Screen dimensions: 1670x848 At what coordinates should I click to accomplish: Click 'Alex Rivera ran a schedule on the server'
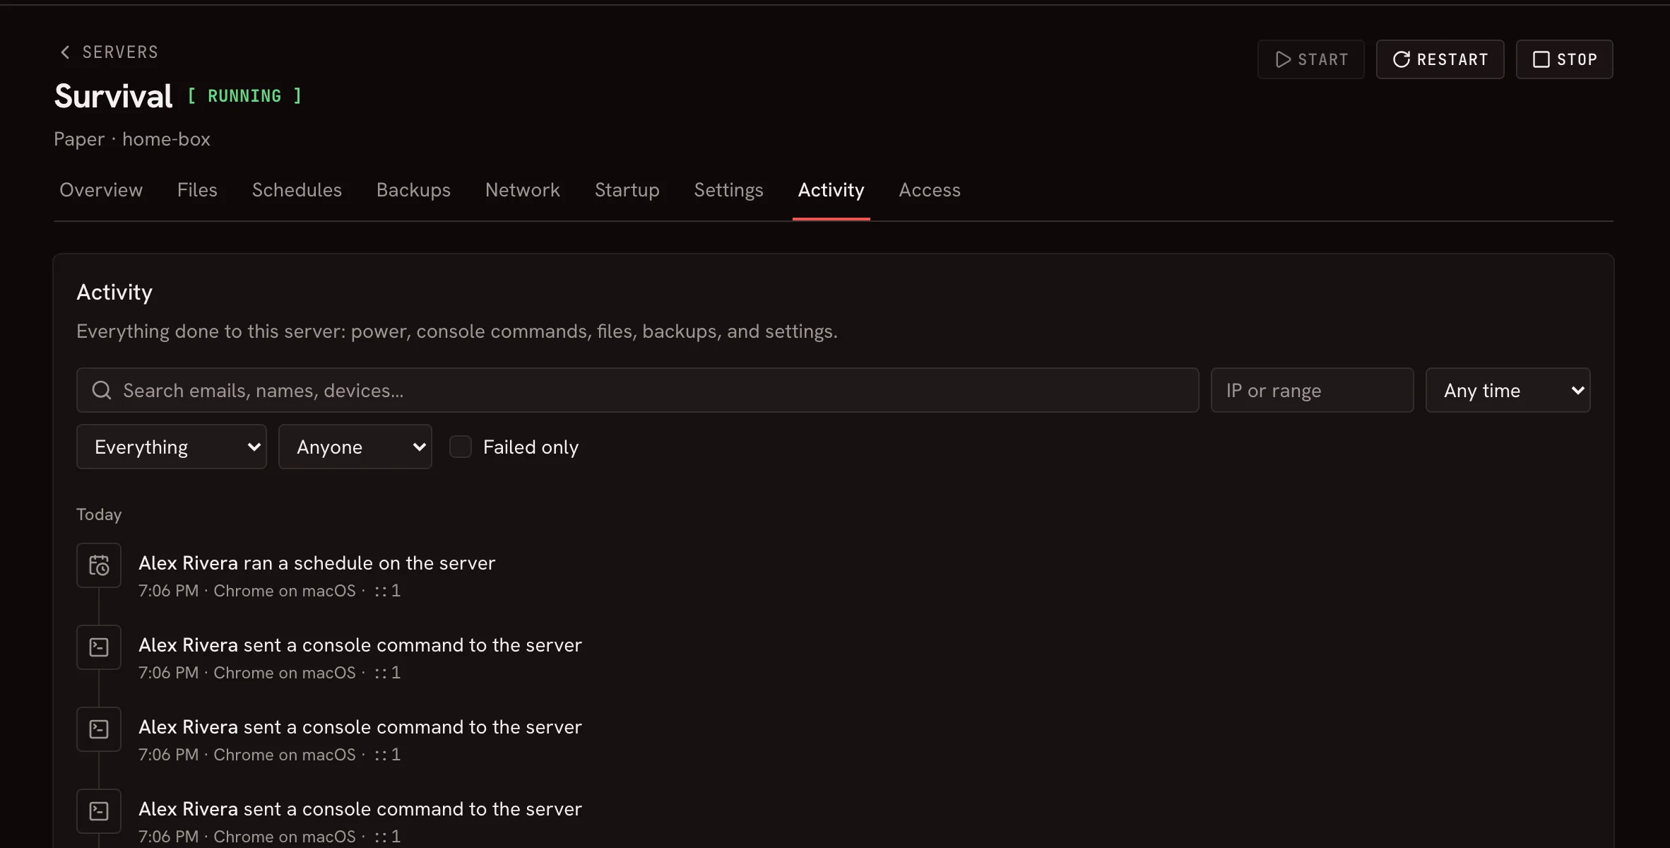click(316, 563)
